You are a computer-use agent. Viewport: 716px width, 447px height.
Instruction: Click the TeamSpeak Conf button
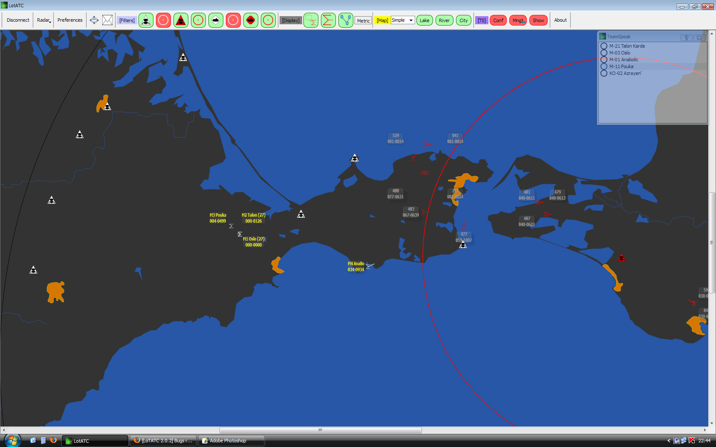click(498, 20)
